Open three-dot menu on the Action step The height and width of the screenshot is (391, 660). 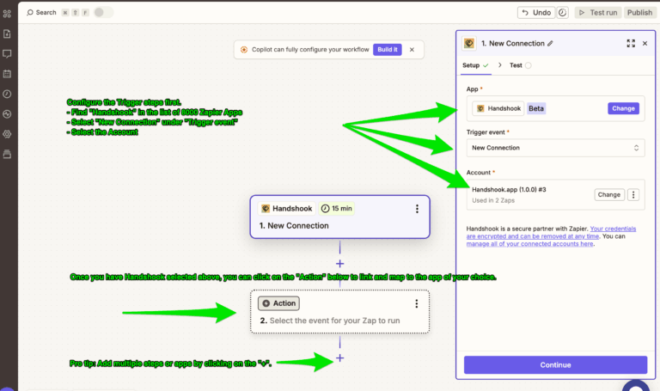coord(417,303)
